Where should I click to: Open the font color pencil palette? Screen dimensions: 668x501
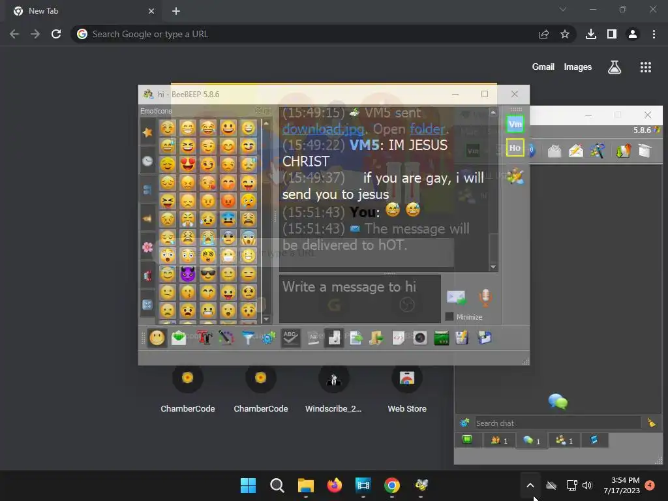[x=226, y=339]
